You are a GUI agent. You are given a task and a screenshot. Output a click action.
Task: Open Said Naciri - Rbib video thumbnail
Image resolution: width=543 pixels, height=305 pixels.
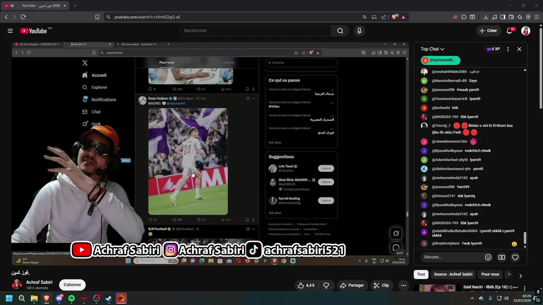[x=437, y=288]
